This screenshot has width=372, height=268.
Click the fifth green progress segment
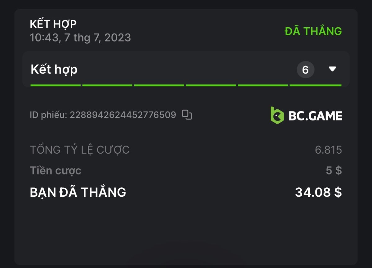(263, 85)
